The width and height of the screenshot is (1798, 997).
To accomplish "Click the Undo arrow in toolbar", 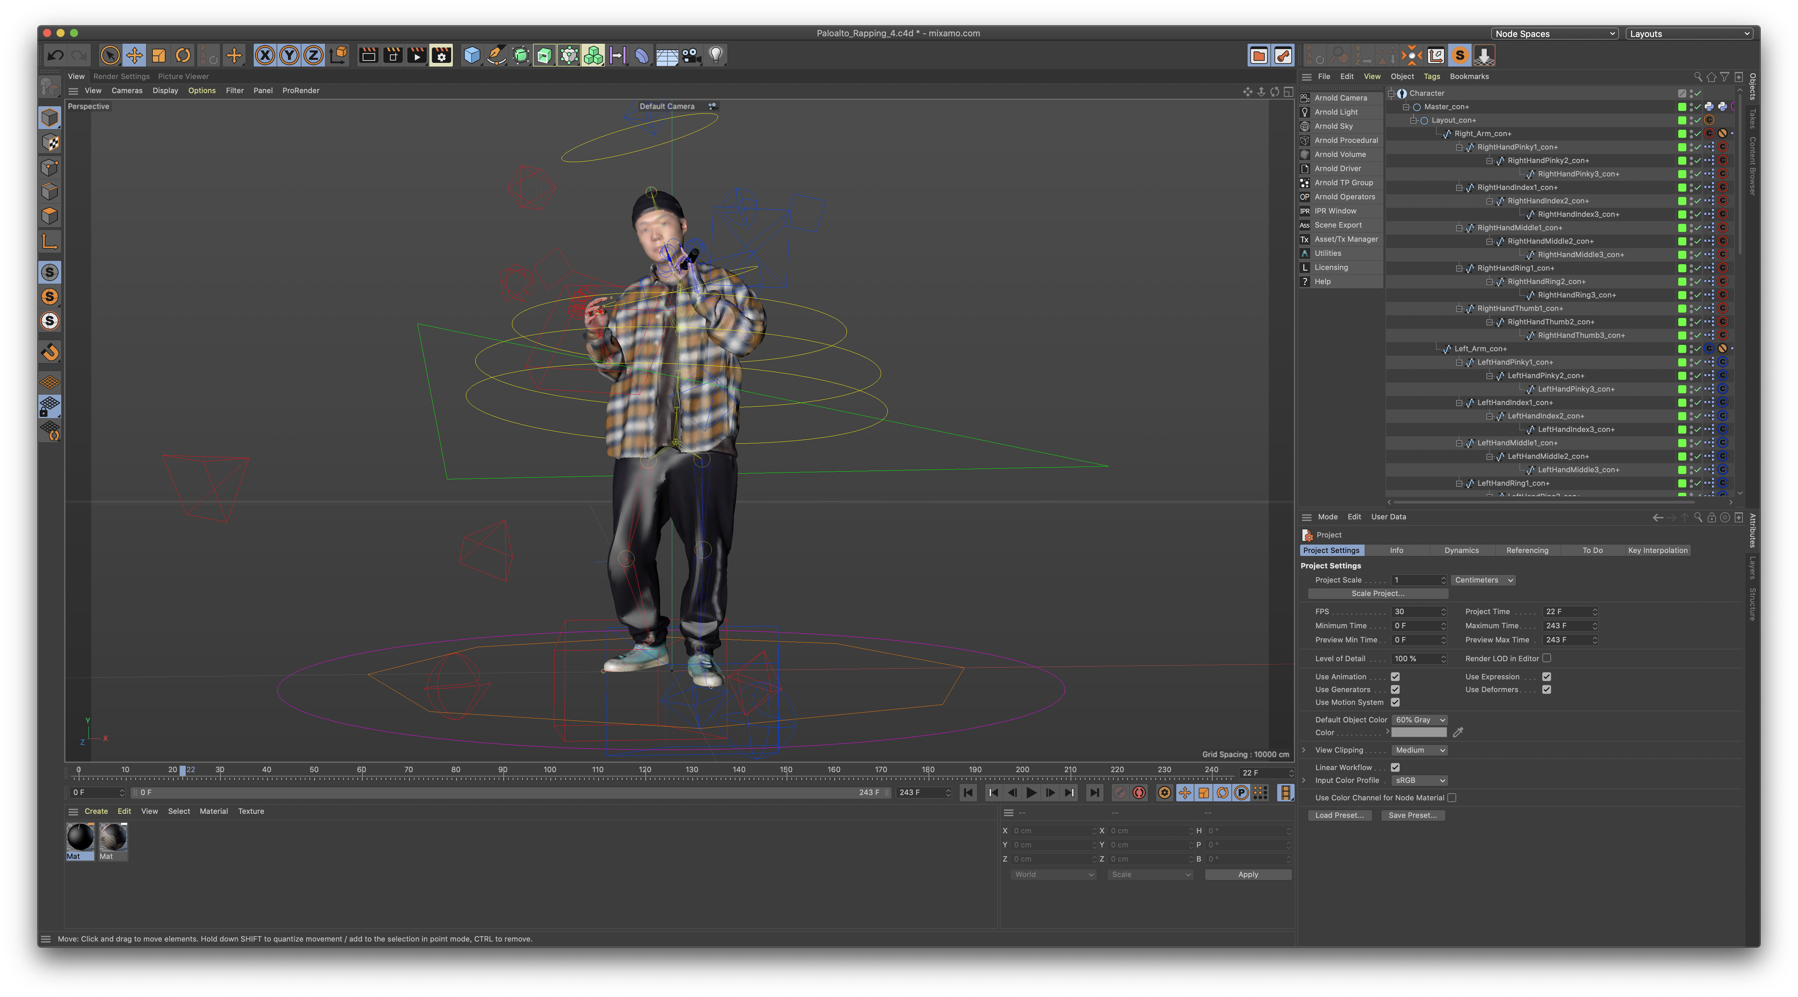I will pyautogui.click(x=55, y=55).
